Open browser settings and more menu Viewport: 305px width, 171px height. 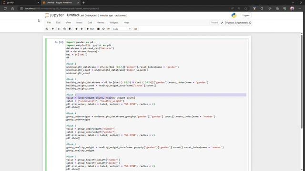point(300,9)
